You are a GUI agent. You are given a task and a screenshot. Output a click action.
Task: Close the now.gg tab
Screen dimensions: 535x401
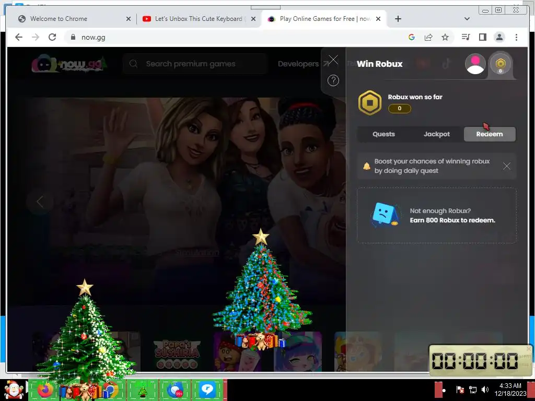378,19
